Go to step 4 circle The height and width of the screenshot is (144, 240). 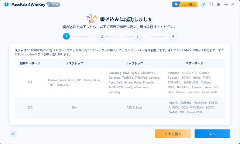(x=173, y=36)
